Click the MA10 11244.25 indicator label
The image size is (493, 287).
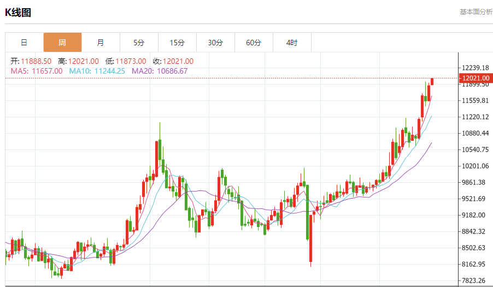point(97,71)
